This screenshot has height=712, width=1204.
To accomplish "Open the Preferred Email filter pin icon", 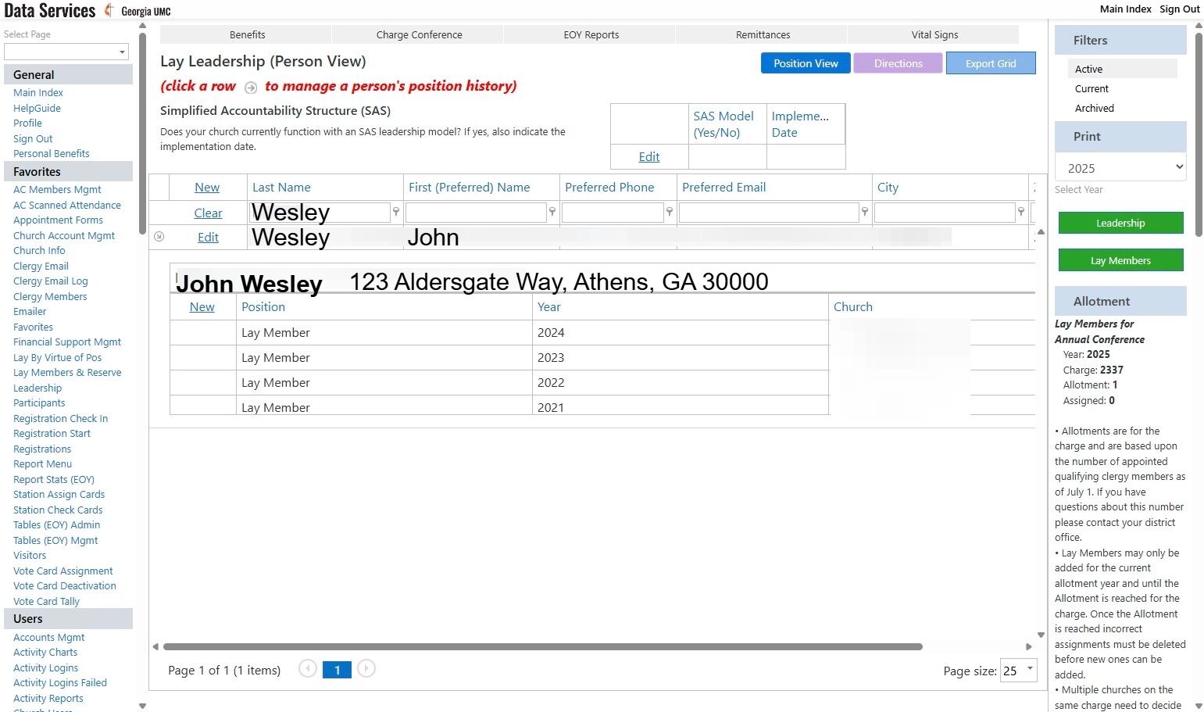I will tap(865, 212).
